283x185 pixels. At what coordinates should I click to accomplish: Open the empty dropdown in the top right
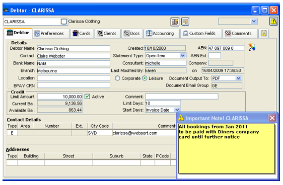[x=254, y=21]
